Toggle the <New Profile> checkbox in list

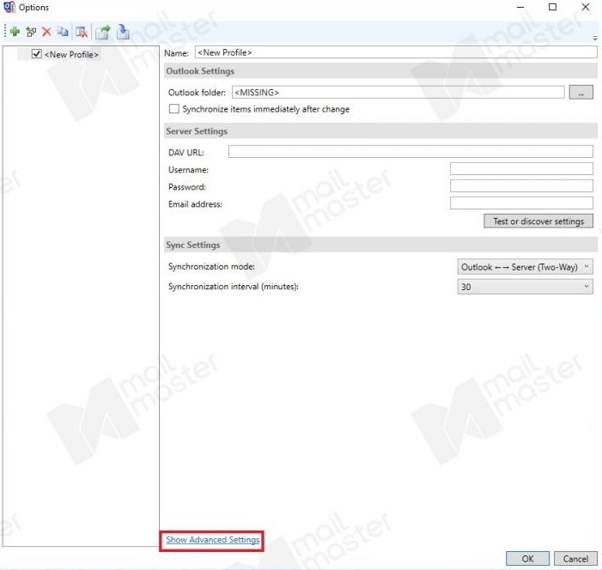(x=36, y=54)
